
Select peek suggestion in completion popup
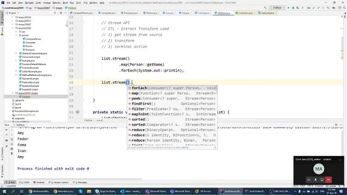172,99
